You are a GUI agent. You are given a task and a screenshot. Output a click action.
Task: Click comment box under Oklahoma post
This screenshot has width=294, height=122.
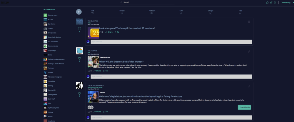pyautogui.click(x=171, y=118)
